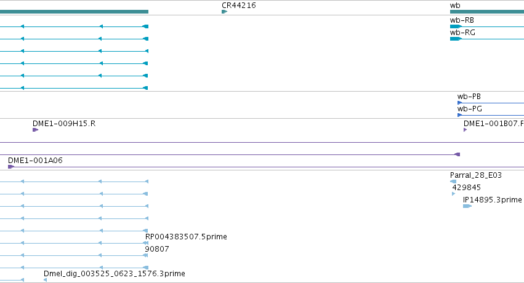Image resolution: width=524 pixels, height=283 pixels.
Task: Select the IP14895.3prime label
Action: coord(492,200)
